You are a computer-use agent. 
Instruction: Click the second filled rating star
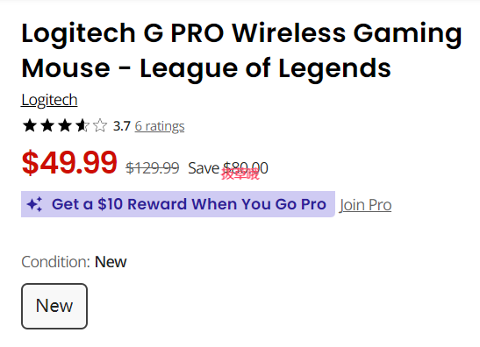[47, 125]
